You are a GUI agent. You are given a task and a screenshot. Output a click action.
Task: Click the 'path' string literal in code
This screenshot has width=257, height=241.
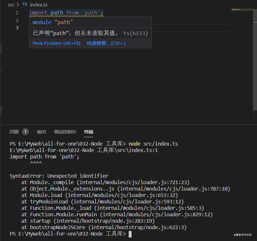91,13
